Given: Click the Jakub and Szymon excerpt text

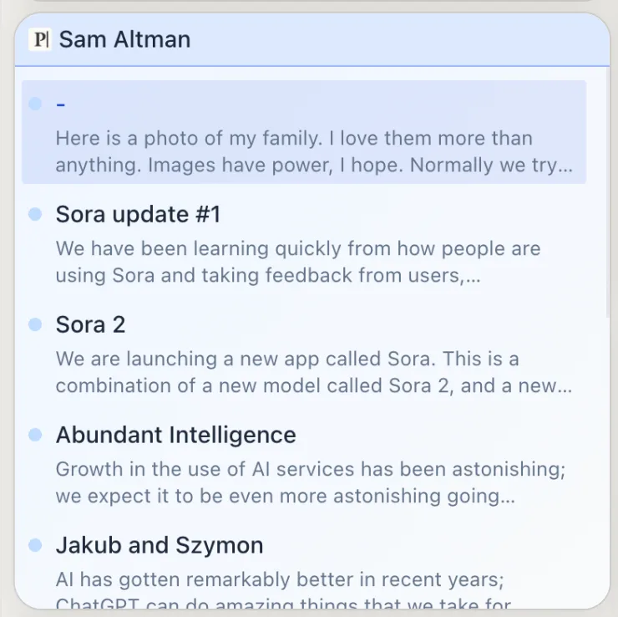Looking at the screenshot, I should point(284,589).
